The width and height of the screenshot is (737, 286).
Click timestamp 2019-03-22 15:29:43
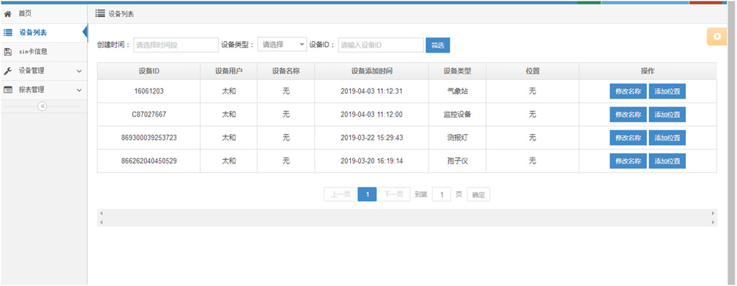(371, 138)
